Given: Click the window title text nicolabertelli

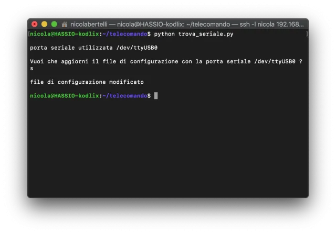Looking at the screenshot, I should click(x=92, y=24).
